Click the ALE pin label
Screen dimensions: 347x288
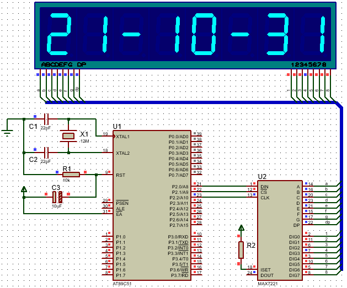(120, 209)
